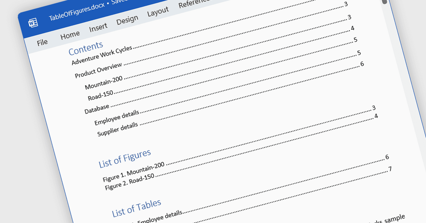
Task: Select the Design ribbon tab
Action: click(127, 20)
